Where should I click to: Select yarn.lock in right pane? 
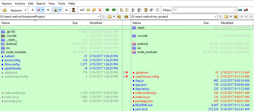141,109
